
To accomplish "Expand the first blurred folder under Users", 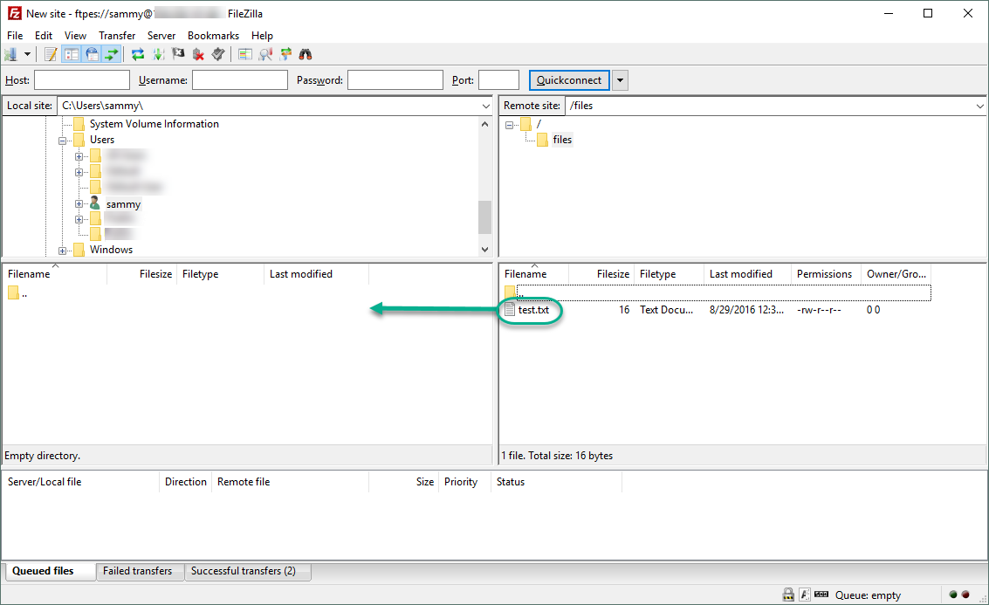I will [x=79, y=156].
